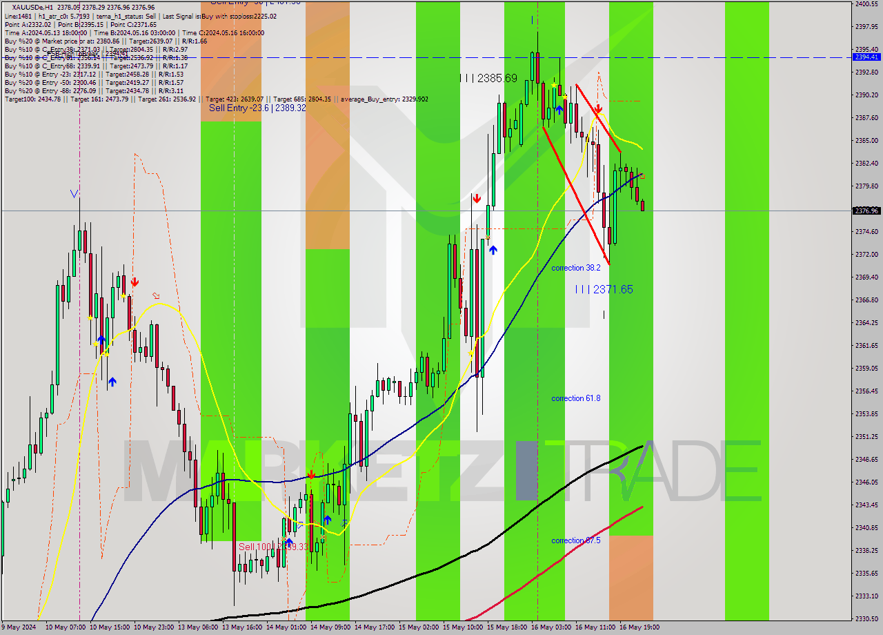Click the XAUUSDe,H1 symbol title
Image resolution: width=883 pixels, height=635 pixels.
31,7
